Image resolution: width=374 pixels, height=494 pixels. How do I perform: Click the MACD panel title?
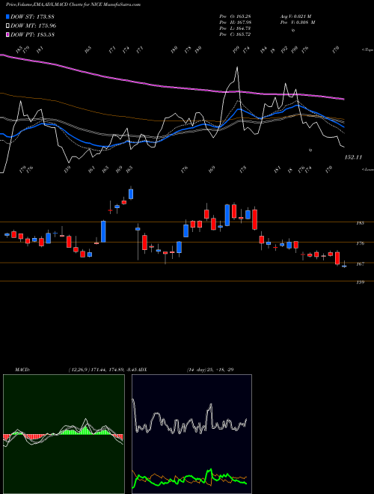(x=22, y=370)
